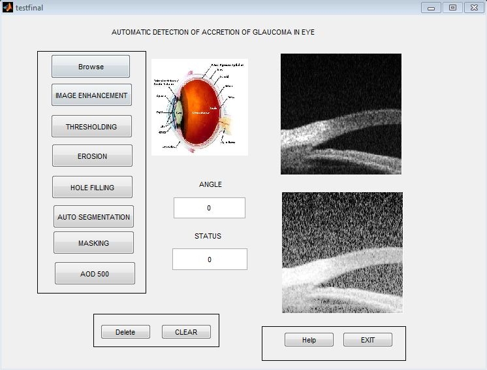Apply MASKING step
Viewport: 487px width, 370px height.
coord(93,243)
